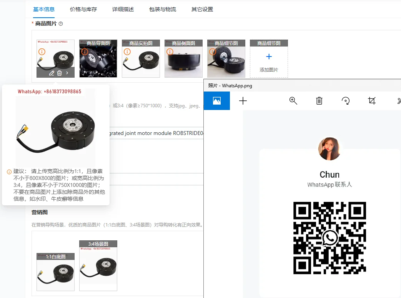
Task: Select the 商品实拍图 thumbnail
Action: (x=141, y=58)
